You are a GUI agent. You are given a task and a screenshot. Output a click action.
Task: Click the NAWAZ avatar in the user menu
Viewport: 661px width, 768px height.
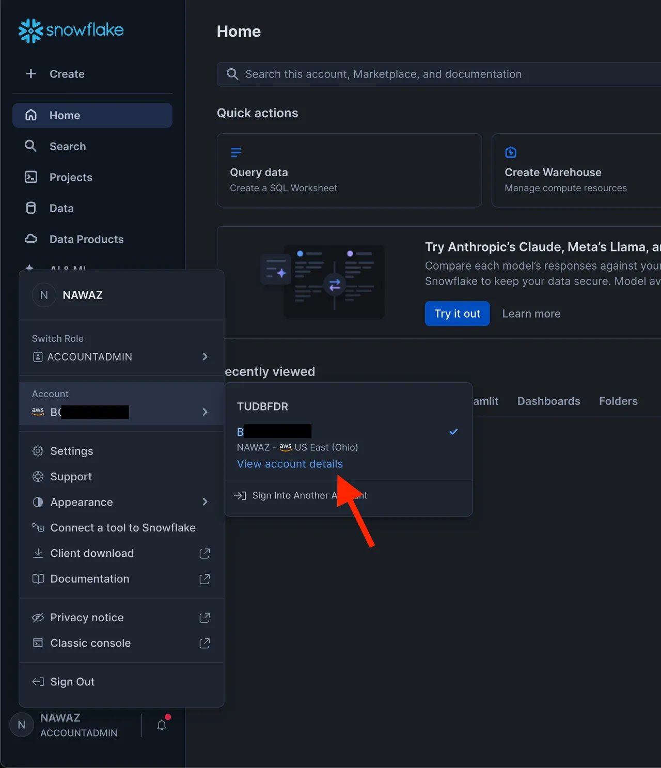(44, 295)
